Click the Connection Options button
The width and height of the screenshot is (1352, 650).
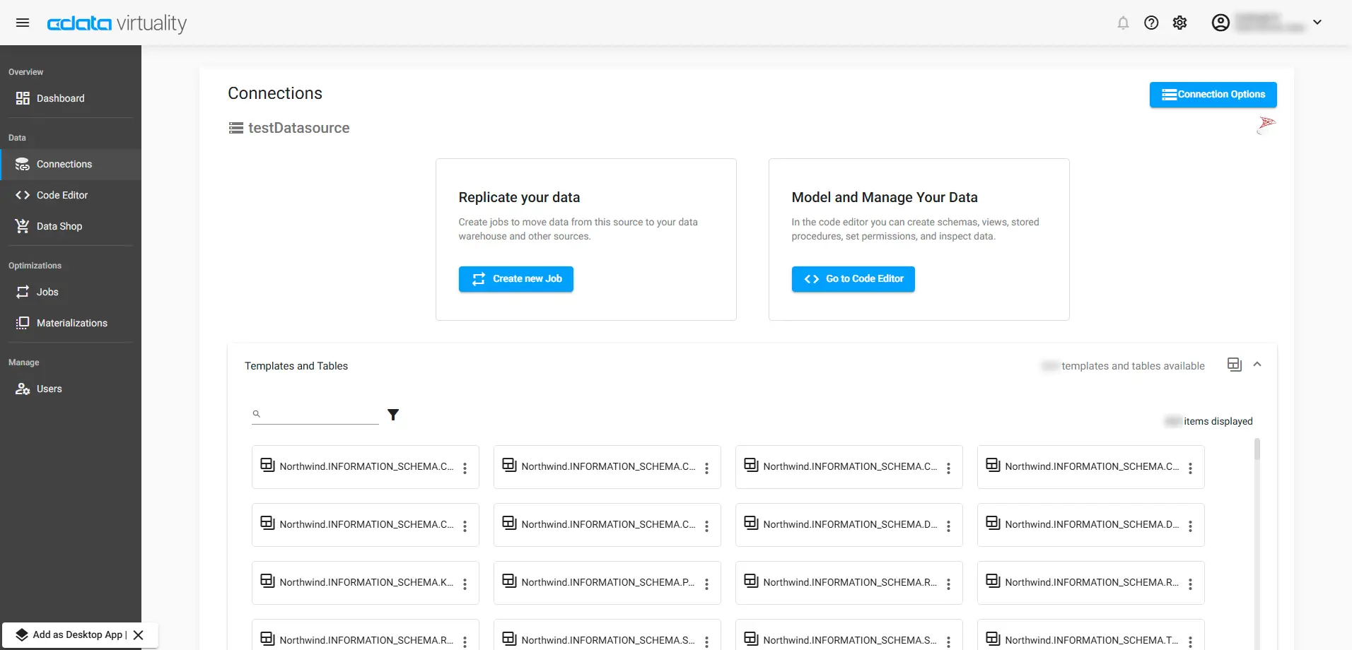click(1213, 95)
